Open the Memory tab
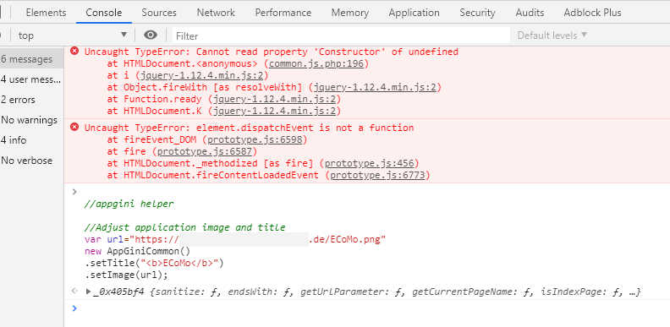This screenshot has height=327, width=670. pos(350,13)
